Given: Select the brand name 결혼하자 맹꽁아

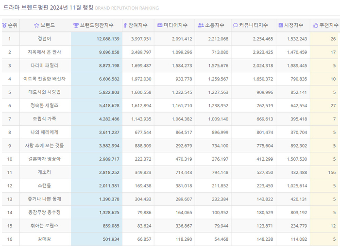Looking at the screenshot, I should (x=45, y=159).
